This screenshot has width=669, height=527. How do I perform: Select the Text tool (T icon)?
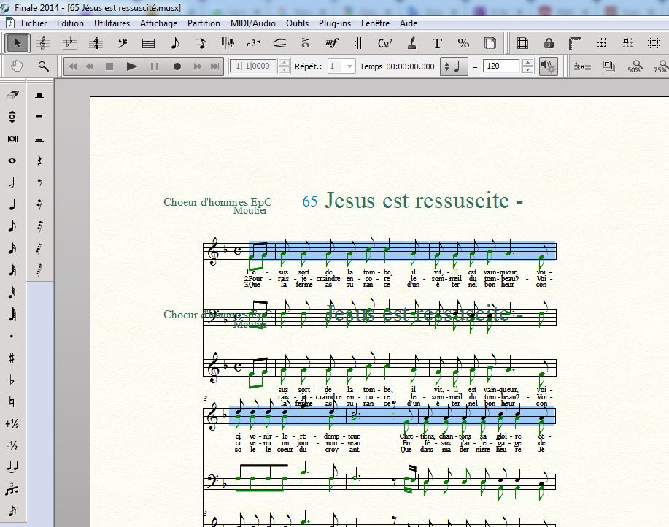tap(437, 43)
